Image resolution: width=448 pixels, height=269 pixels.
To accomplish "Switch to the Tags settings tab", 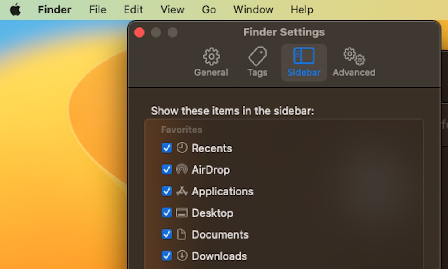I will coord(258,62).
